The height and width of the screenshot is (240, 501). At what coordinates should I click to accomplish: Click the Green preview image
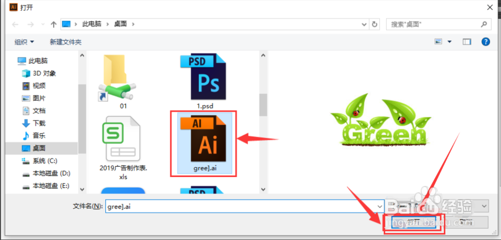tap(380, 120)
